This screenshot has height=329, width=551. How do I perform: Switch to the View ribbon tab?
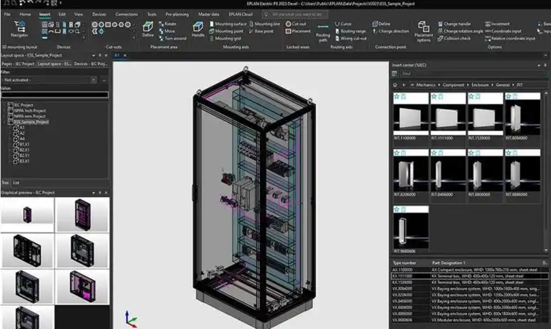(x=79, y=15)
